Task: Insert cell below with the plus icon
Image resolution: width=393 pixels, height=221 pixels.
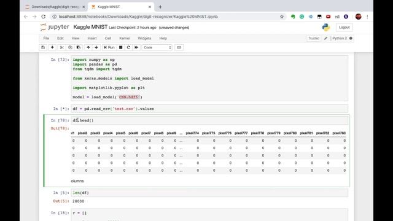Action: (52, 47)
